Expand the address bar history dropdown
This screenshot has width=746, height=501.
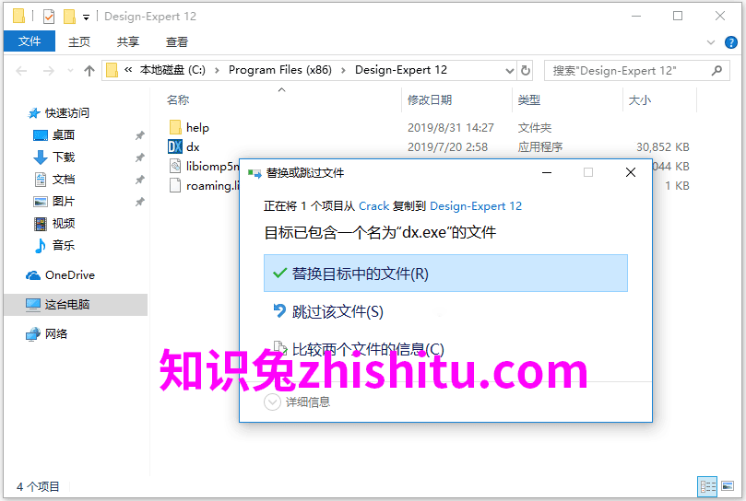tap(510, 71)
